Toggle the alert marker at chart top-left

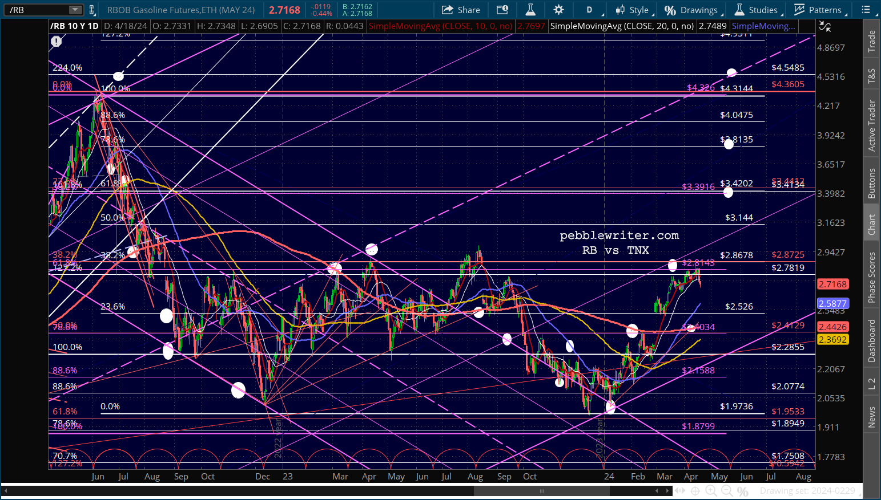[x=56, y=41]
